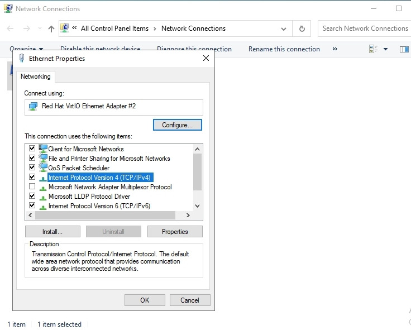The width and height of the screenshot is (411, 330).
Task: Uncheck File and Printer Sharing checkbox
Action: [x=32, y=158]
